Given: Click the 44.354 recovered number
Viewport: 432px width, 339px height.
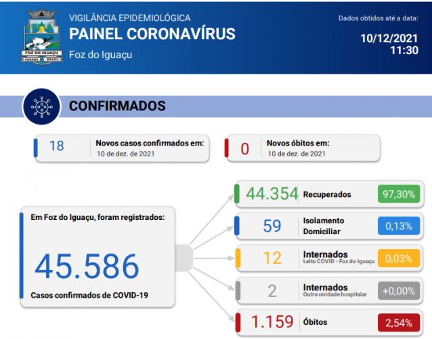Looking at the screenshot, I should 272,194.
